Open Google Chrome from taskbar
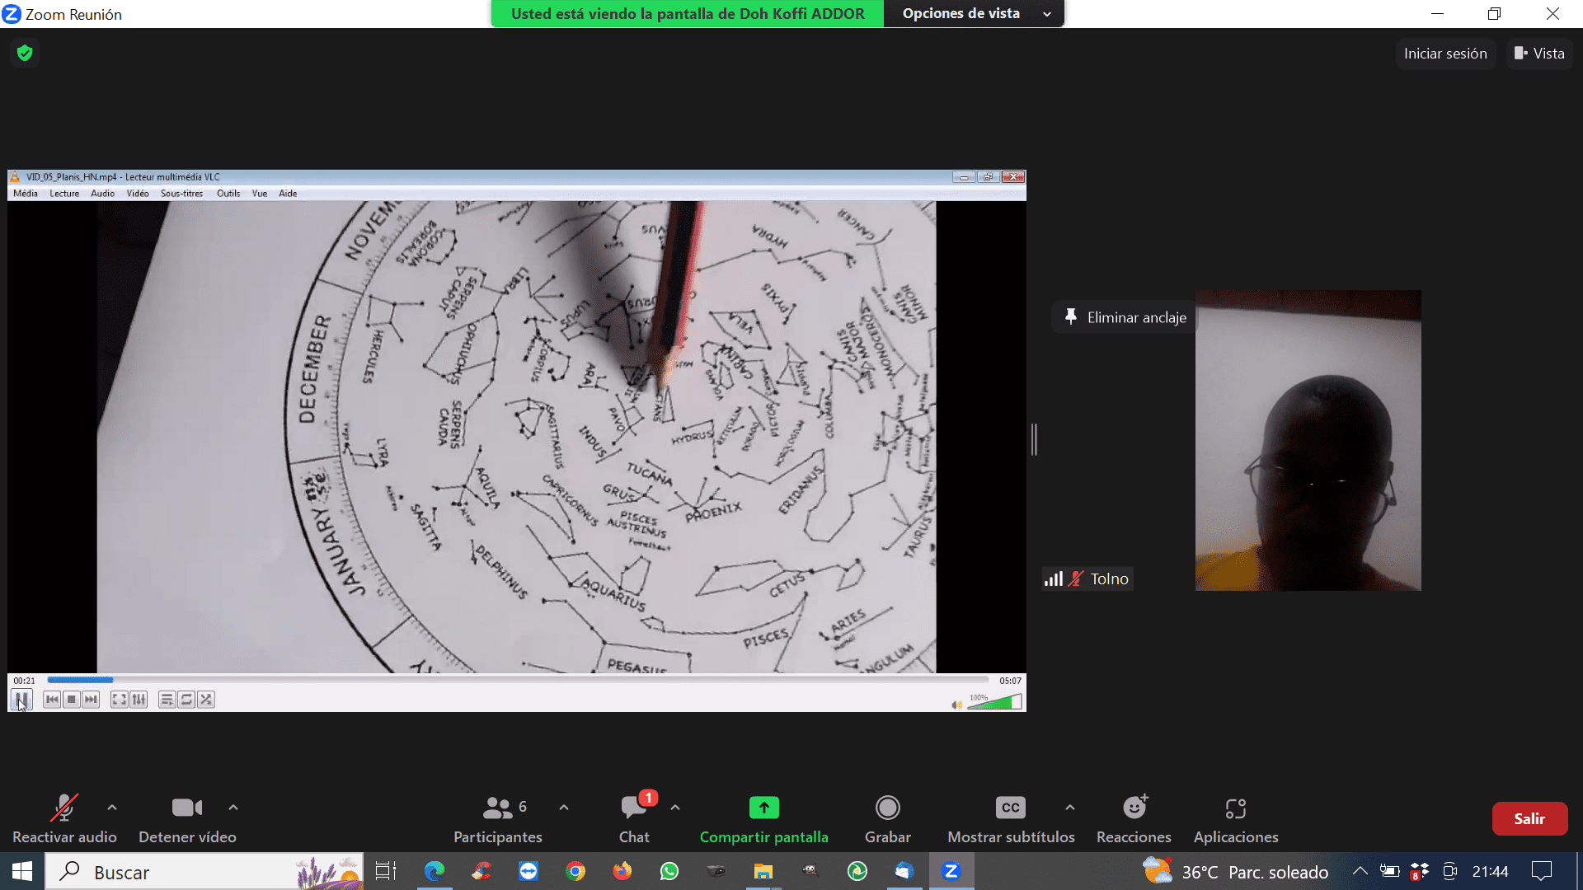The image size is (1583, 890). [575, 871]
